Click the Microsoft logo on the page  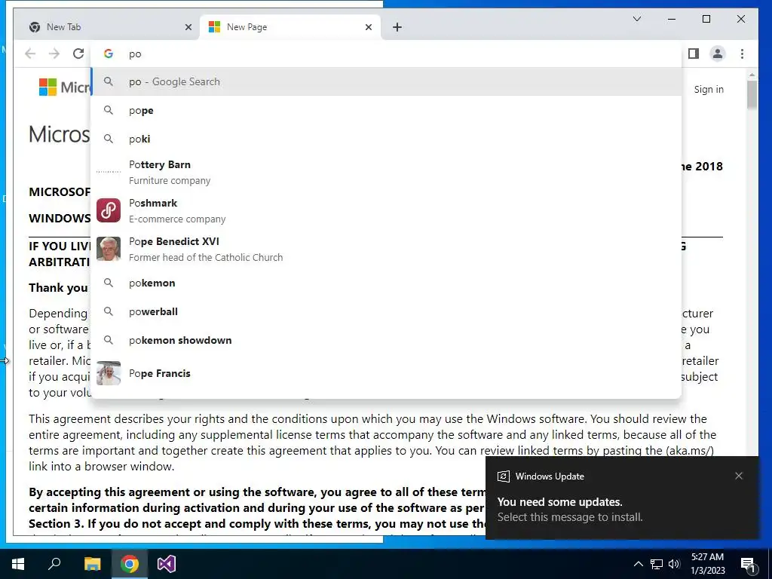(47, 87)
